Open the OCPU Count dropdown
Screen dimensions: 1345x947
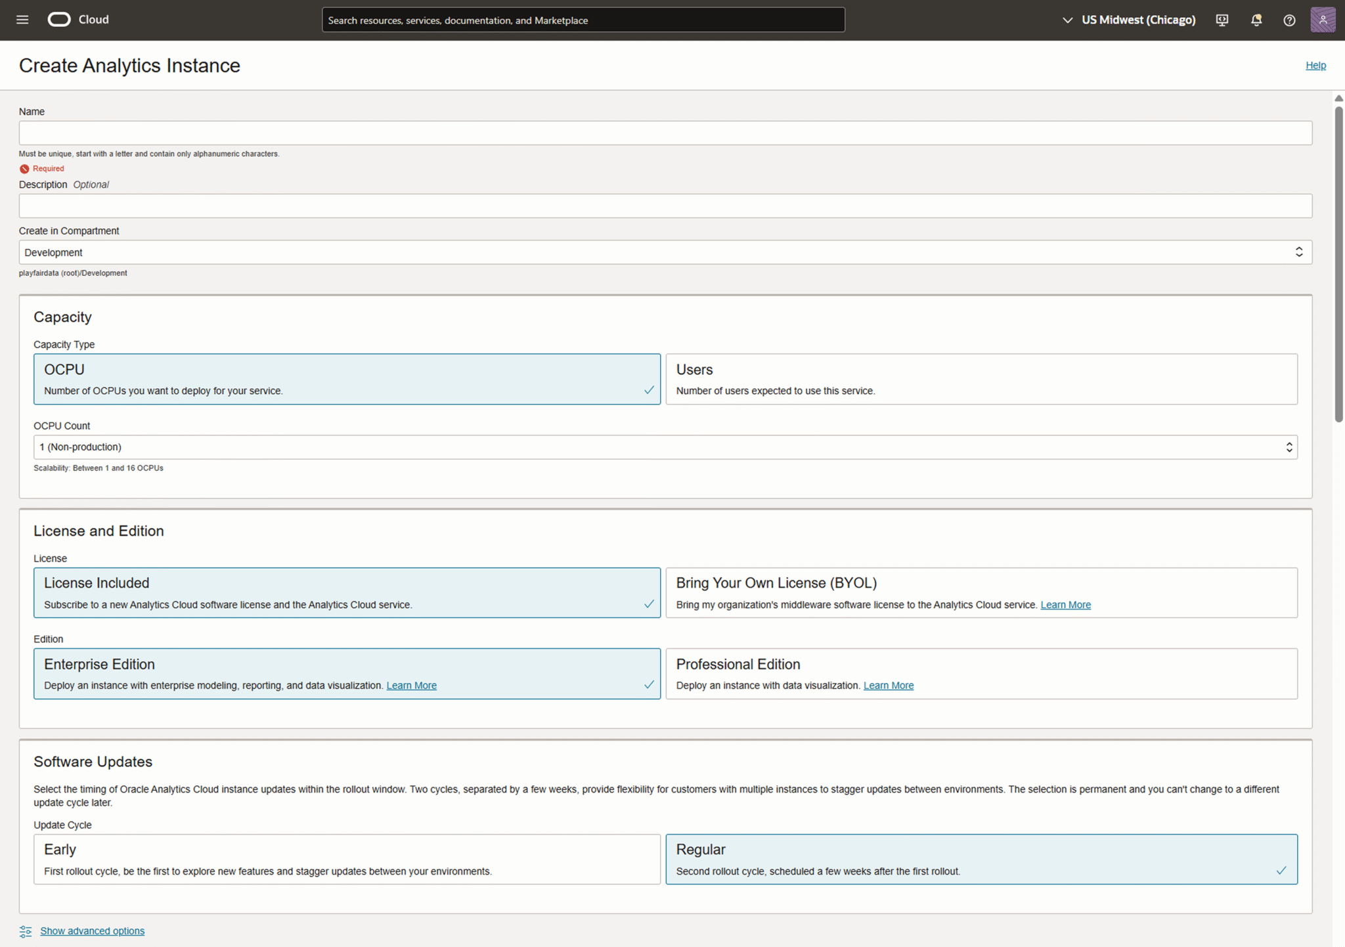pos(665,447)
